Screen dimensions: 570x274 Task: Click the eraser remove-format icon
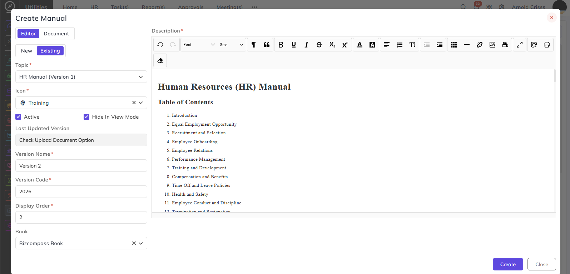(x=160, y=60)
